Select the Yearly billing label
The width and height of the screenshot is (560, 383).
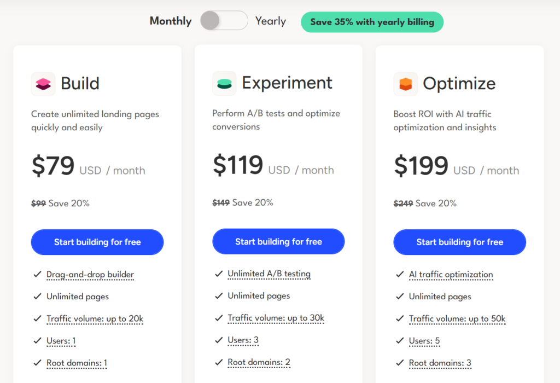[x=270, y=21]
